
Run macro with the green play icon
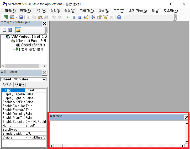click(67, 18)
